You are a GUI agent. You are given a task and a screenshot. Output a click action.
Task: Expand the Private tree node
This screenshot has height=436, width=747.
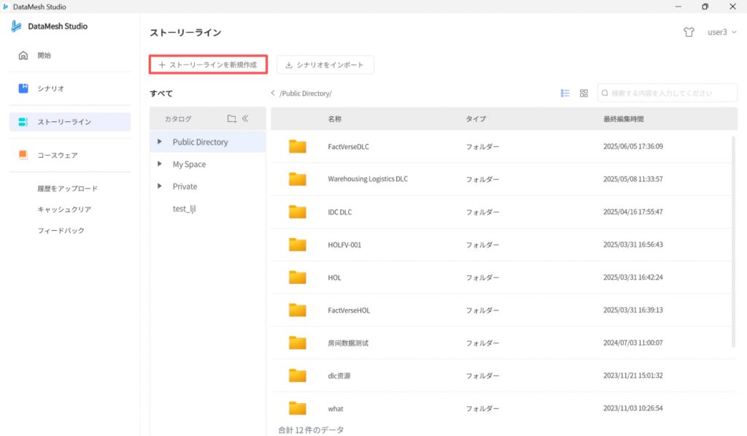(160, 186)
